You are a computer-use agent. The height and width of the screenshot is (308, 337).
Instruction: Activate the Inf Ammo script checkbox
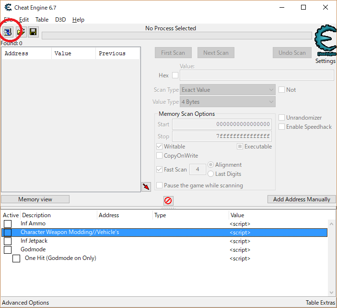coord(8,224)
